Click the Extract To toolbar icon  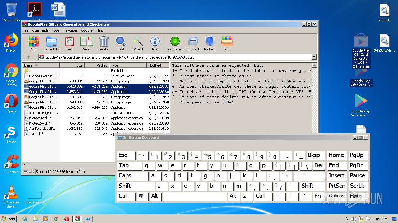click(x=51, y=43)
